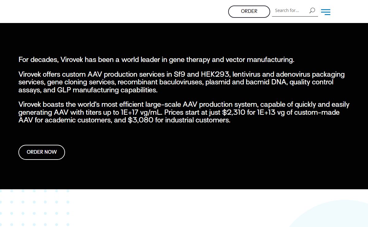Open the blue hamburger menu
This screenshot has height=227, width=368.
pyautogui.click(x=326, y=12)
